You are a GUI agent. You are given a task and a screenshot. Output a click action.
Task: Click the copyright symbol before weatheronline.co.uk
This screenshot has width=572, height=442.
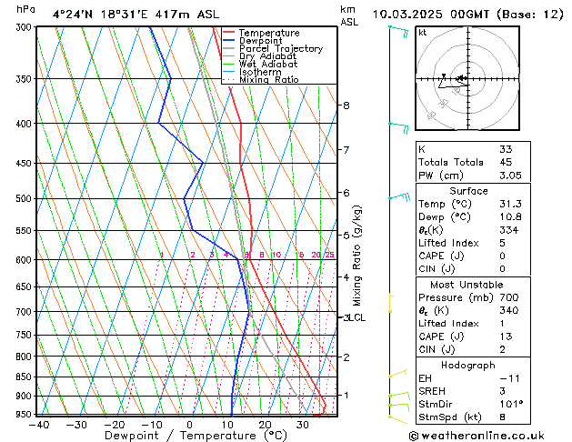pos(414,435)
